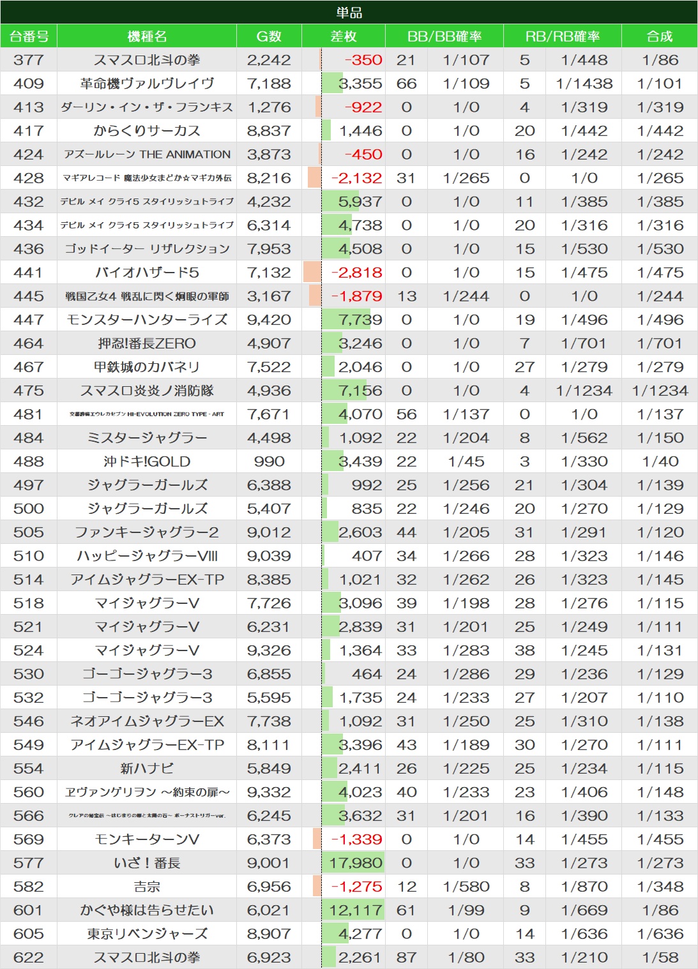Click ヱヴァンゲリヲン ~約束の扉~ name
The height and width of the screenshot is (969, 698).
(x=147, y=792)
